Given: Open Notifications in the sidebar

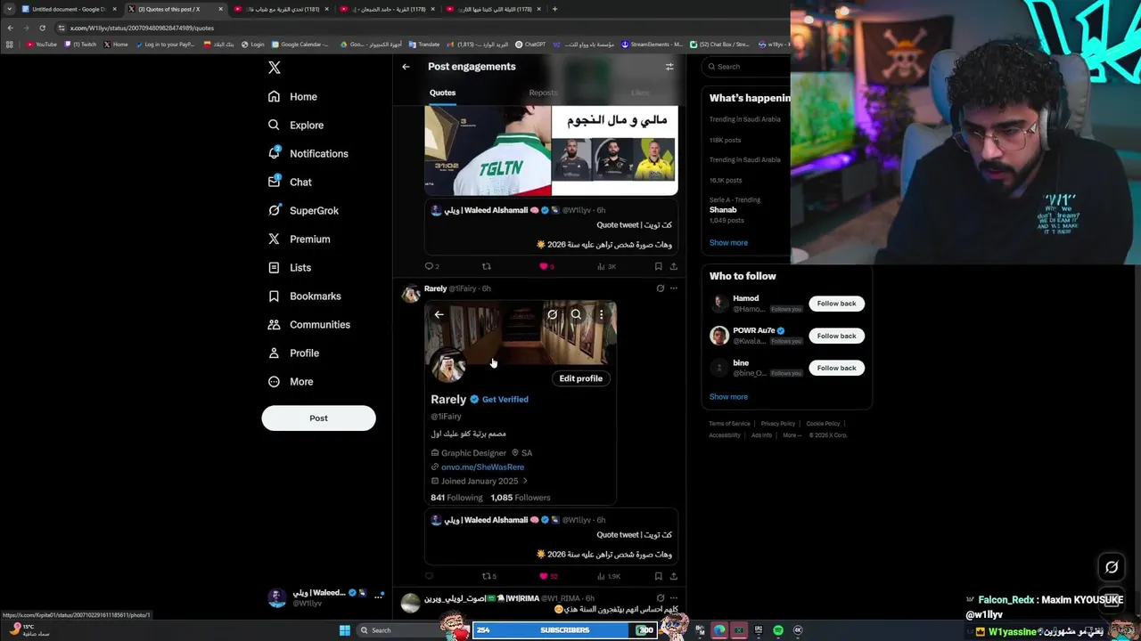Looking at the screenshot, I should (308, 153).
